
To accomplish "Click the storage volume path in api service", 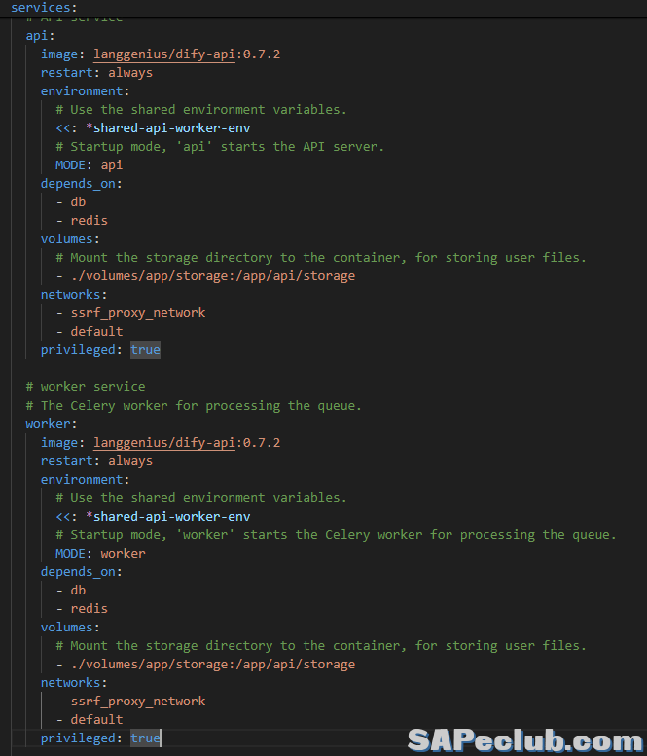I will [x=212, y=276].
